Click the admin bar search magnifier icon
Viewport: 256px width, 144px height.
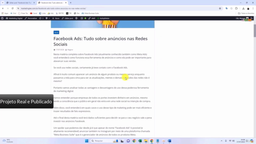(x=252, y=18)
